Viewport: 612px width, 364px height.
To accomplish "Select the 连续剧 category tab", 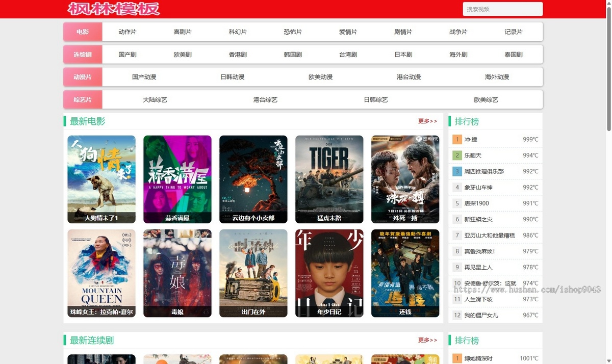I will [83, 54].
